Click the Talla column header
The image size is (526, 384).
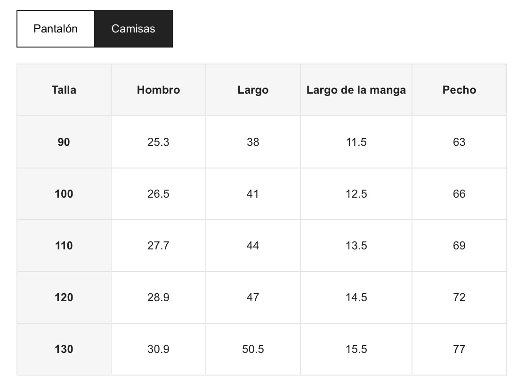(x=64, y=90)
